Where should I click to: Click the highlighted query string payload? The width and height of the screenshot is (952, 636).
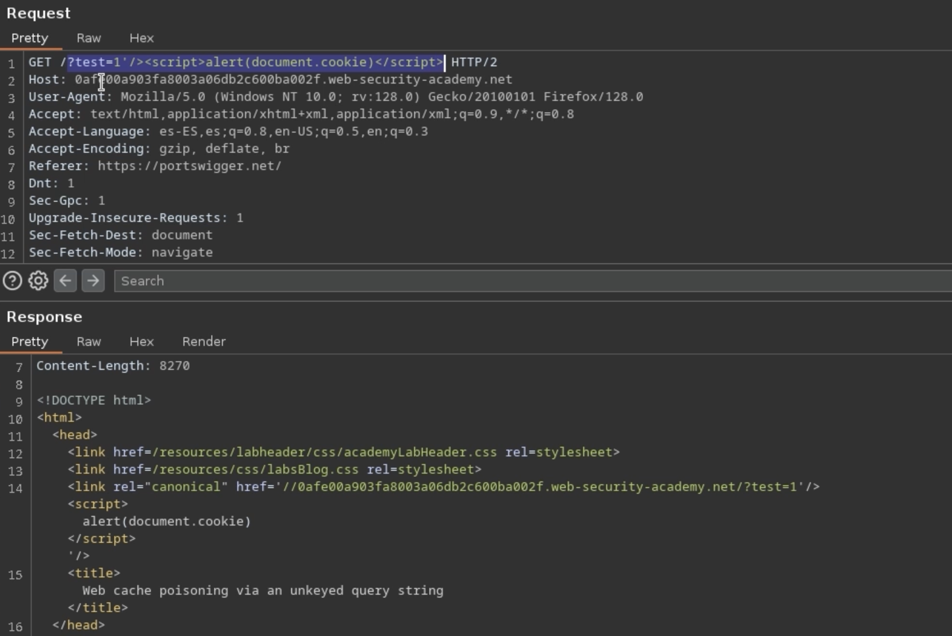255,62
